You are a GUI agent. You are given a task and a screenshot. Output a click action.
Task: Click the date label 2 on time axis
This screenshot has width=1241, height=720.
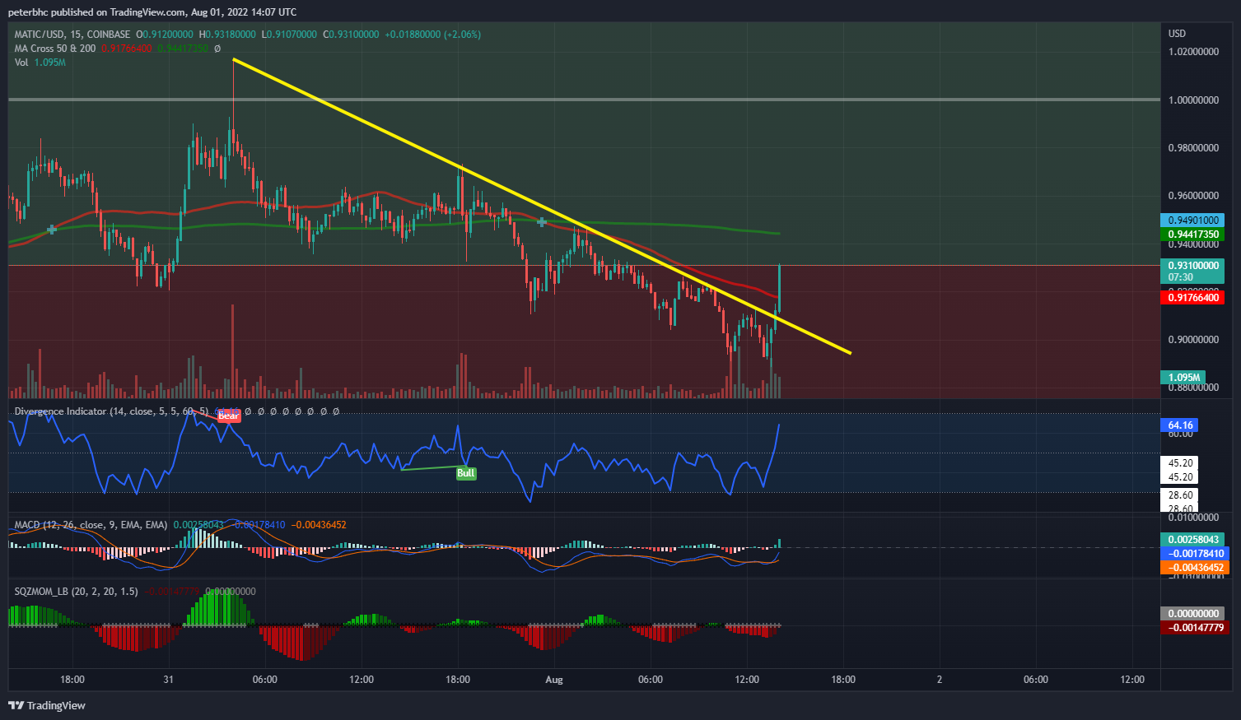tap(940, 680)
